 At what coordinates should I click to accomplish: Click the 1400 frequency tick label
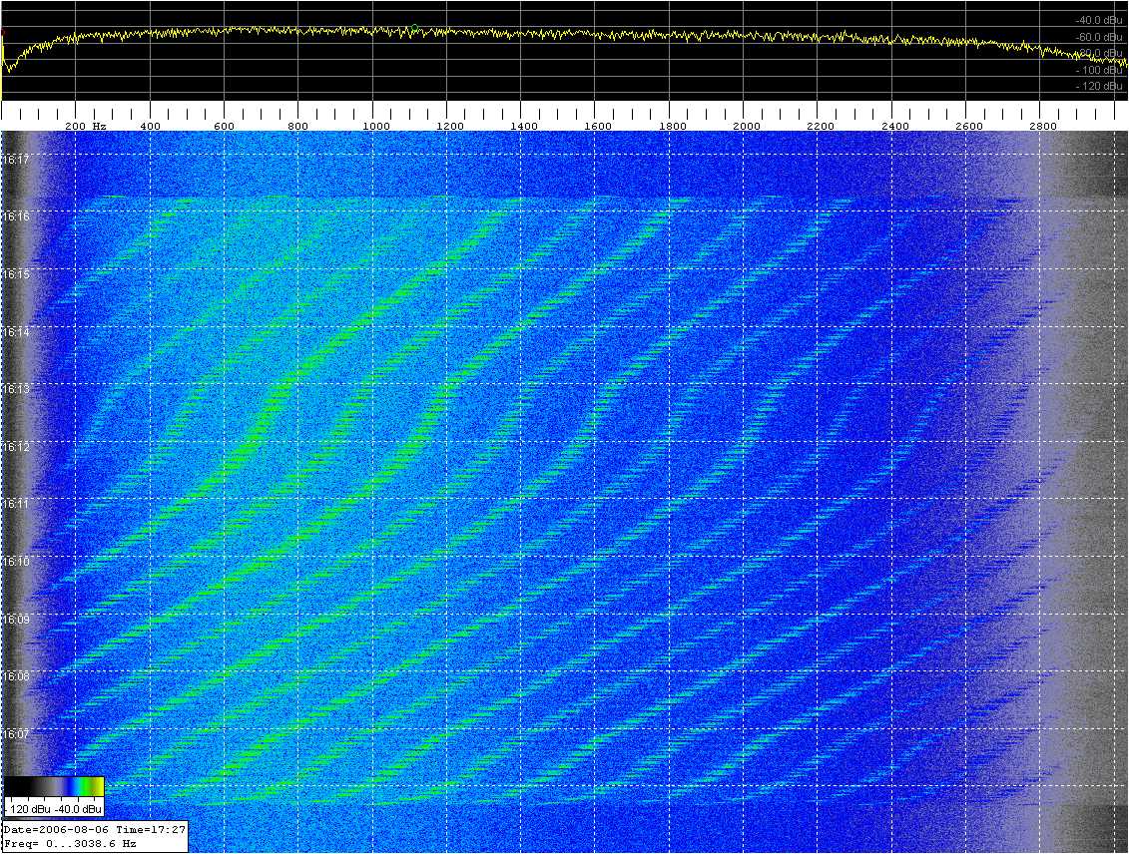[x=523, y=127]
